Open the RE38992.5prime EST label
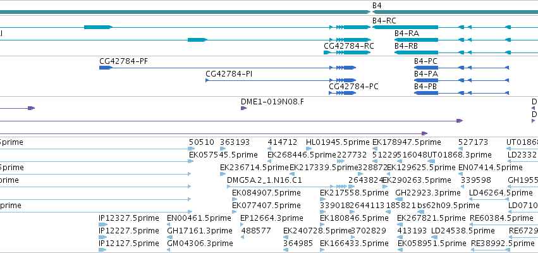Viewport: 538px width, 253px height. [503, 244]
